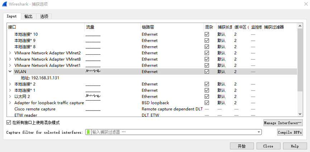Toggle promiscuous checkbox for VMnet2 adapter
This screenshot has width=310, height=152.
point(207,53)
